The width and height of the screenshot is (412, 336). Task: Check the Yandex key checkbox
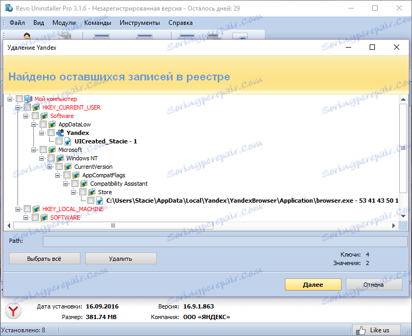coord(51,133)
